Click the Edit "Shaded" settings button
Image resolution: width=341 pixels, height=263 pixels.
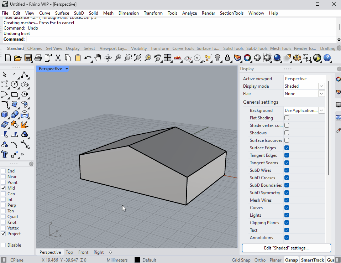(287, 248)
